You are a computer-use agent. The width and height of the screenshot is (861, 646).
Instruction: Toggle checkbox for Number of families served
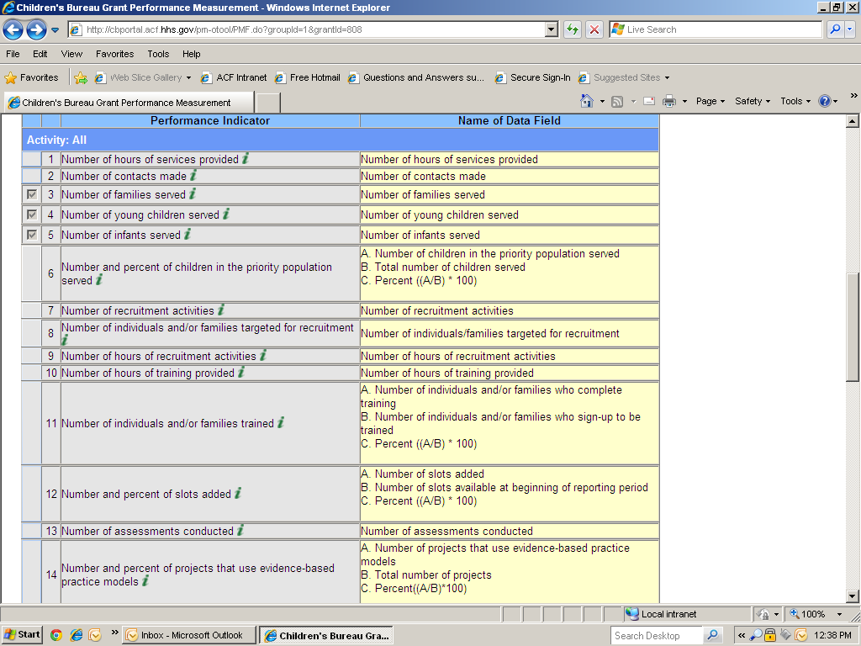pos(32,194)
